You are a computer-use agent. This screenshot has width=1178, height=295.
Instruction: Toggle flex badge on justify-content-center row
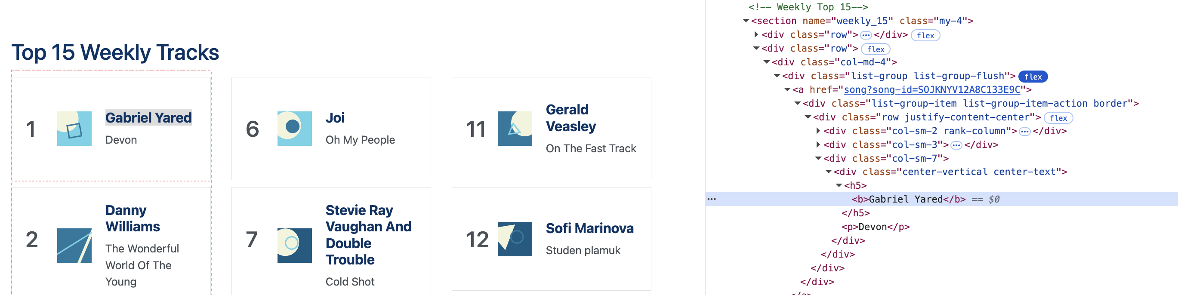point(1058,118)
